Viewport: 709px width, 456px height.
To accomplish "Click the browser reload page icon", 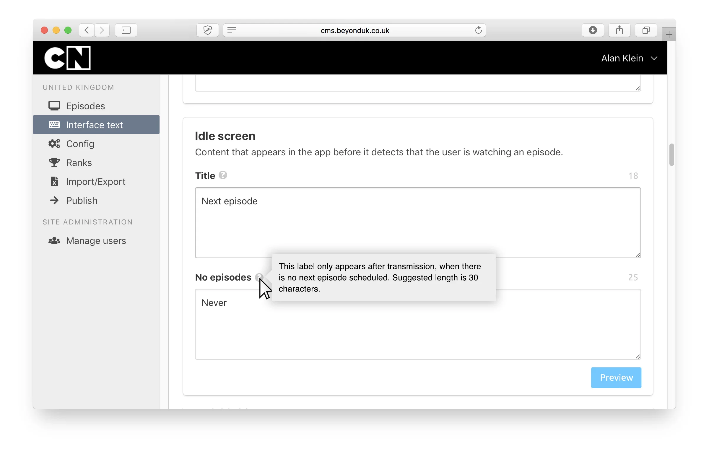I will click(x=478, y=30).
